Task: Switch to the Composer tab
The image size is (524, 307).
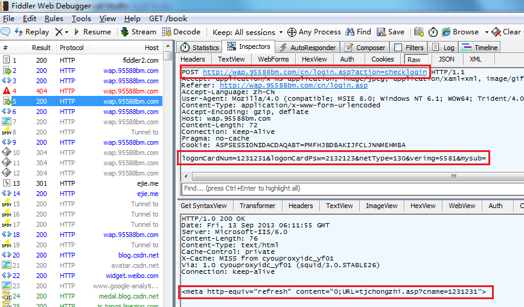Action: tap(365, 48)
